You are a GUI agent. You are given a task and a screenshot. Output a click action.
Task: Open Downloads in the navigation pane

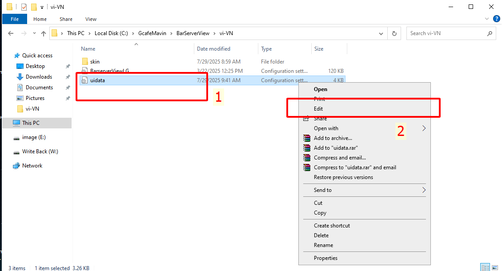pyautogui.click(x=39, y=77)
